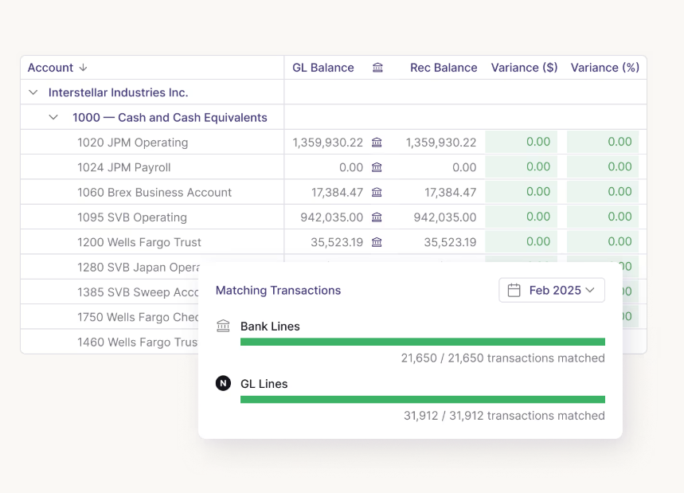
Task: Select the 1060 Brex Business Account row
Action: pyautogui.click(x=154, y=192)
